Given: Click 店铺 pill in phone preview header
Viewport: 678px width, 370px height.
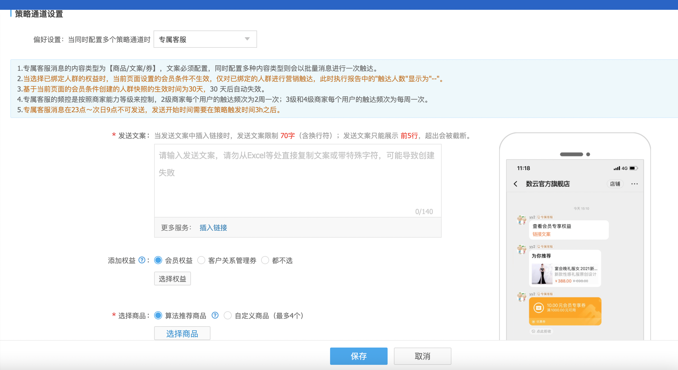Looking at the screenshot, I should pyautogui.click(x=615, y=184).
